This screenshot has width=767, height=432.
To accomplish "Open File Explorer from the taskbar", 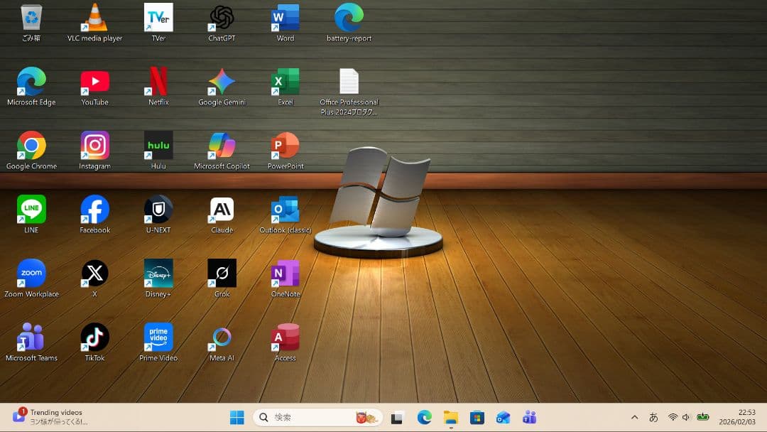I will (450, 417).
